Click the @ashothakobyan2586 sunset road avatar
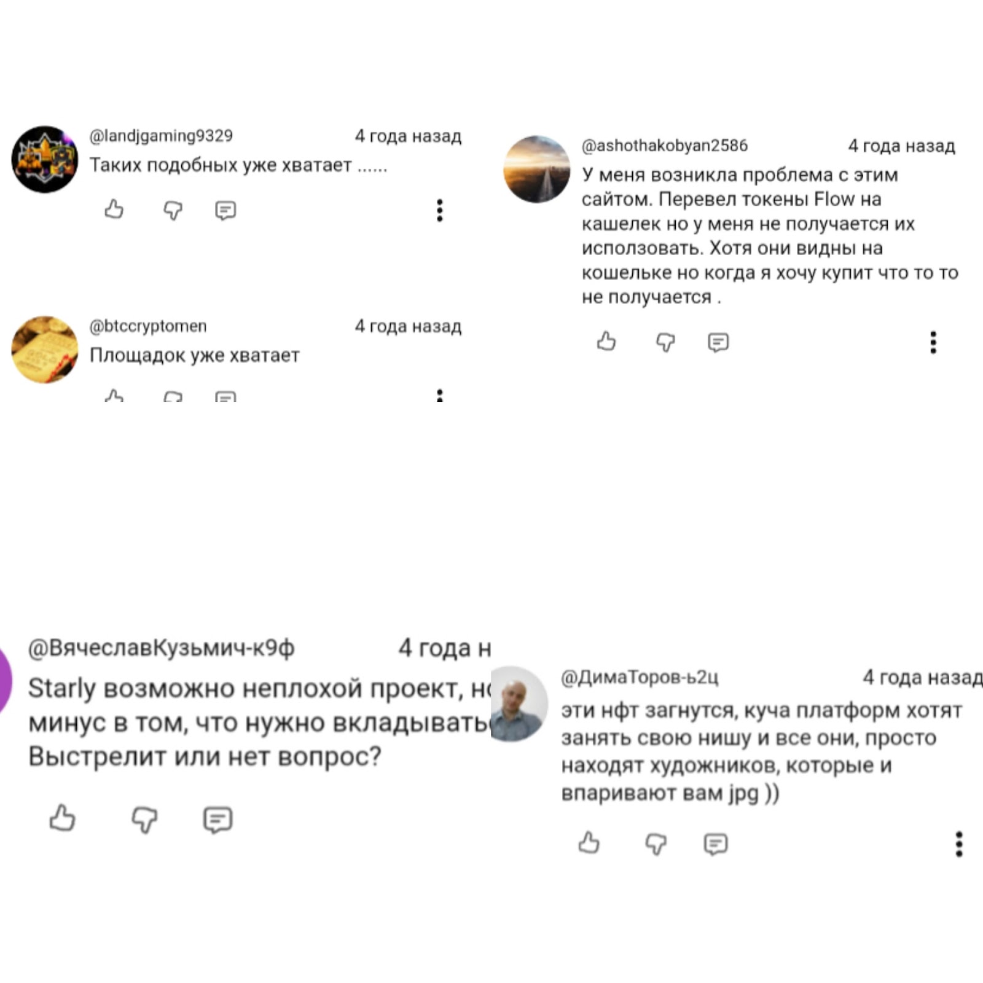 pyautogui.click(x=537, y=169)
